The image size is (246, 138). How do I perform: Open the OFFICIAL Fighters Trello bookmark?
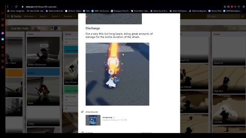point(232,11)
